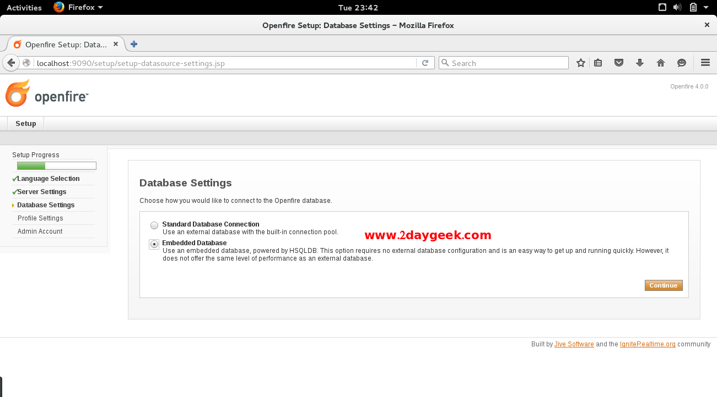Click Profile Settings setup step

[x=40, y=218]
